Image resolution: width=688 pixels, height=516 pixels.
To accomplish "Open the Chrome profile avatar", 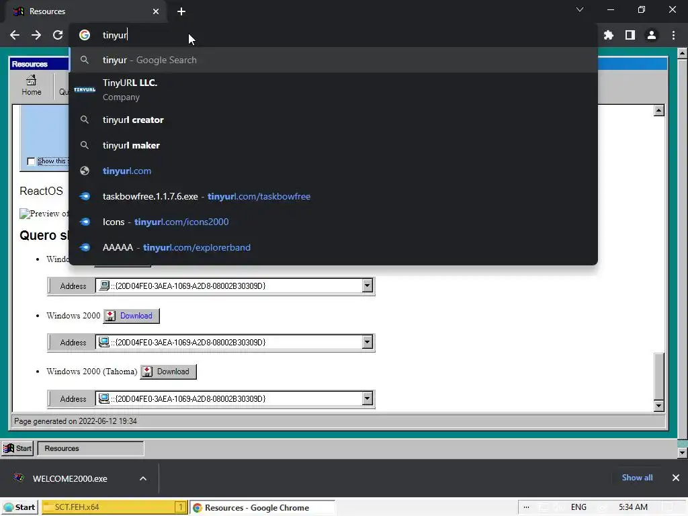I will tap(652, 35).
